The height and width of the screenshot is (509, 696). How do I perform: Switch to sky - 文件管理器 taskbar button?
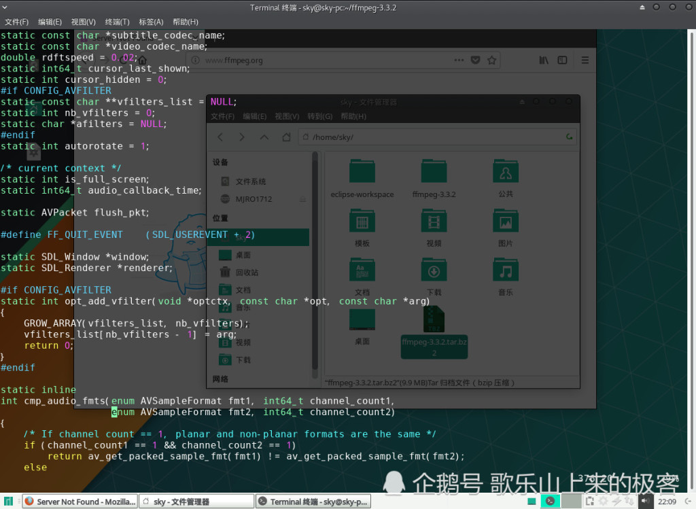coord(196,502)
